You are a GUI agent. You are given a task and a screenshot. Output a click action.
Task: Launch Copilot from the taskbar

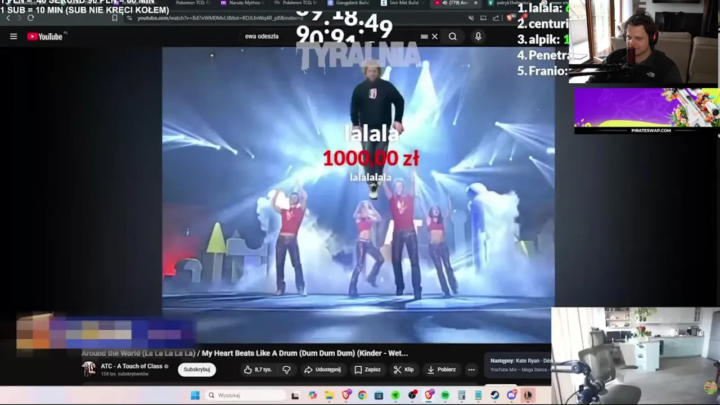312,395
